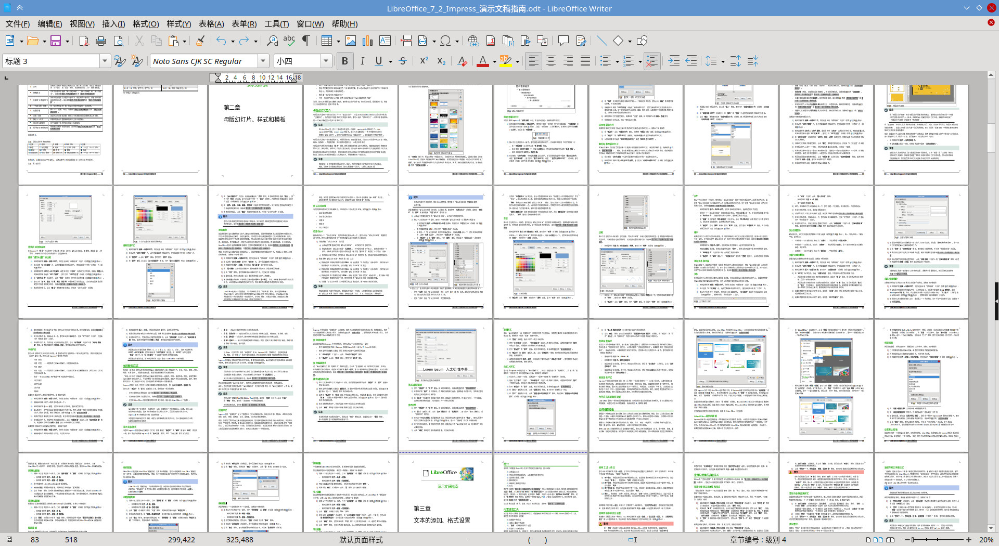Toggle formatting marks (pilcrow)

tap(306, 41)
